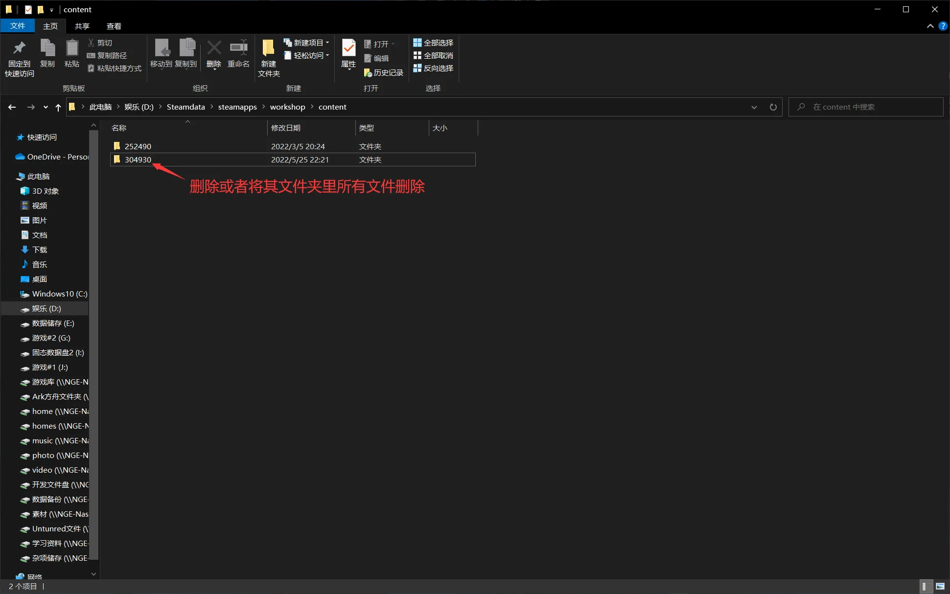The image size is (950, 594).
Task: Click Select all in the ribbon
Action: (433, 43)
